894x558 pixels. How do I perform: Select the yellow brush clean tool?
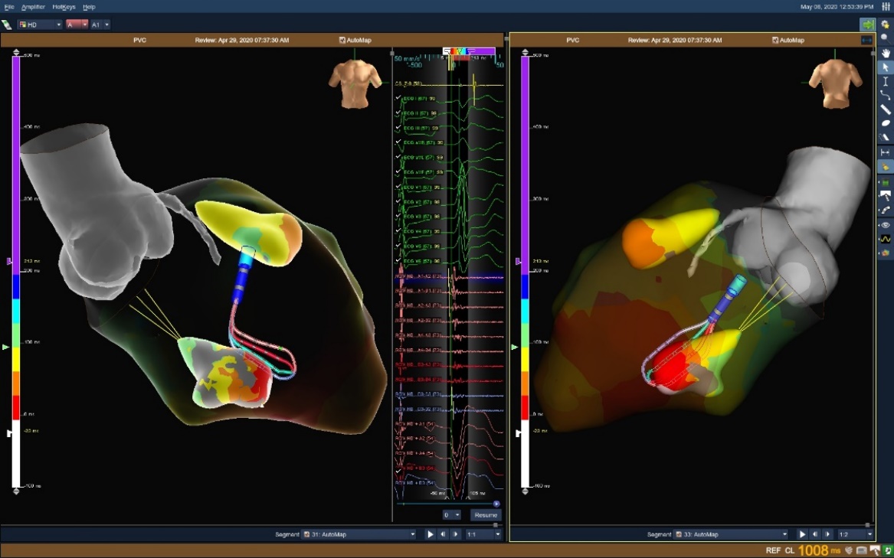click(886, 167)
